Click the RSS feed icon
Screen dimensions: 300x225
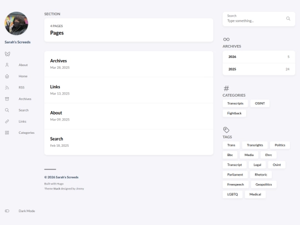[7, 87]
